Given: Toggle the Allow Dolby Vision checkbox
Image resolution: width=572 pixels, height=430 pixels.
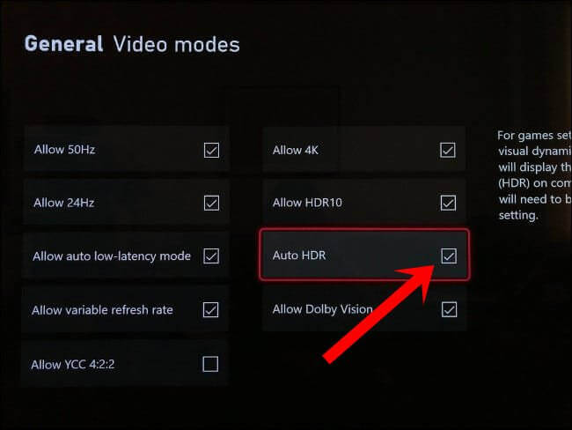Looking at the screenshot, I should [x=449, y=310].
